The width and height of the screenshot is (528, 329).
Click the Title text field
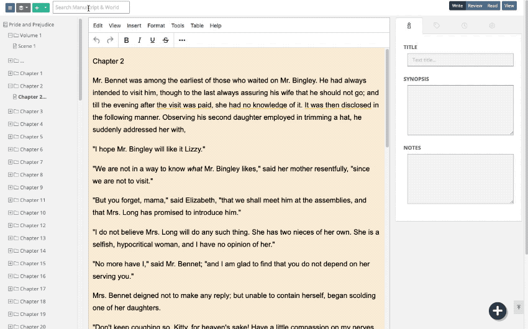(x=460, y=60)
